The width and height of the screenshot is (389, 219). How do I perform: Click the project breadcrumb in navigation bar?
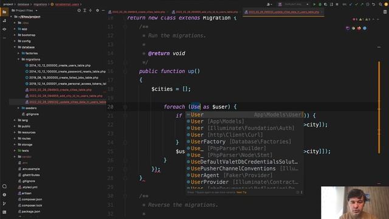click(8, 4)
